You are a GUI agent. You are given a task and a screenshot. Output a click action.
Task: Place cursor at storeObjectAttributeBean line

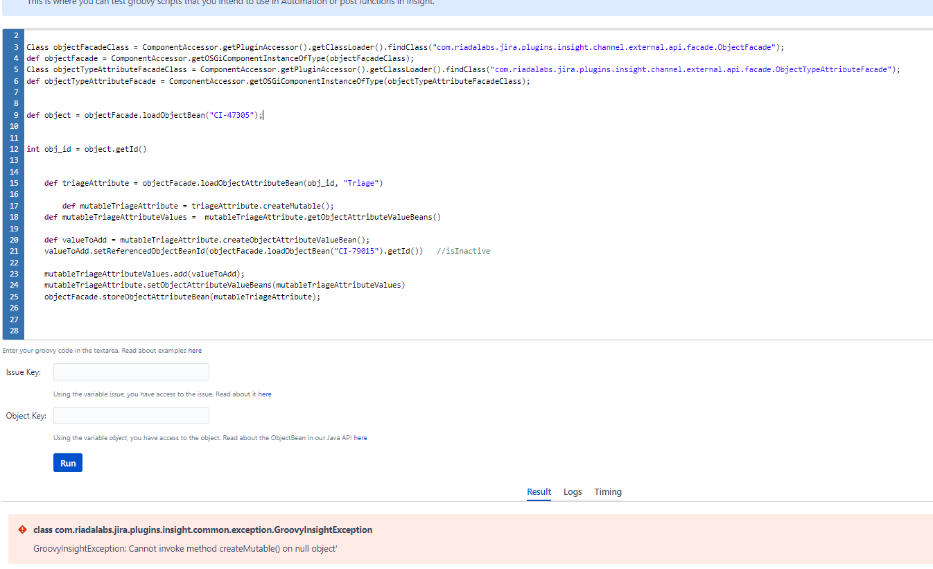coord(182,296)
